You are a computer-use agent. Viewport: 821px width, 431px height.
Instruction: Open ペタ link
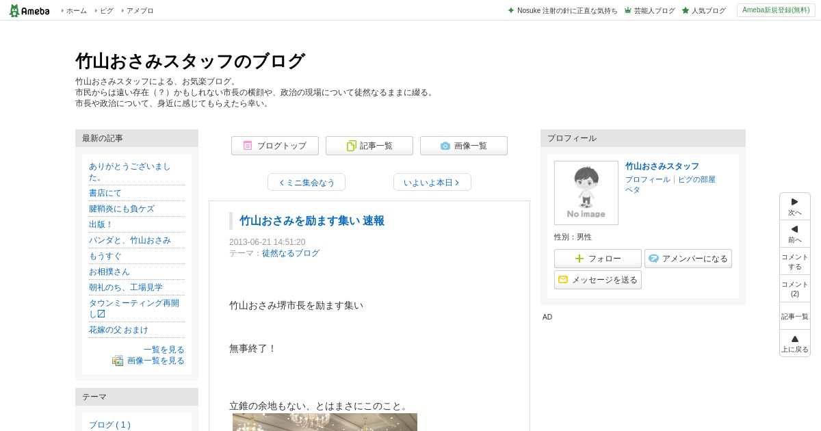(633, 190)
